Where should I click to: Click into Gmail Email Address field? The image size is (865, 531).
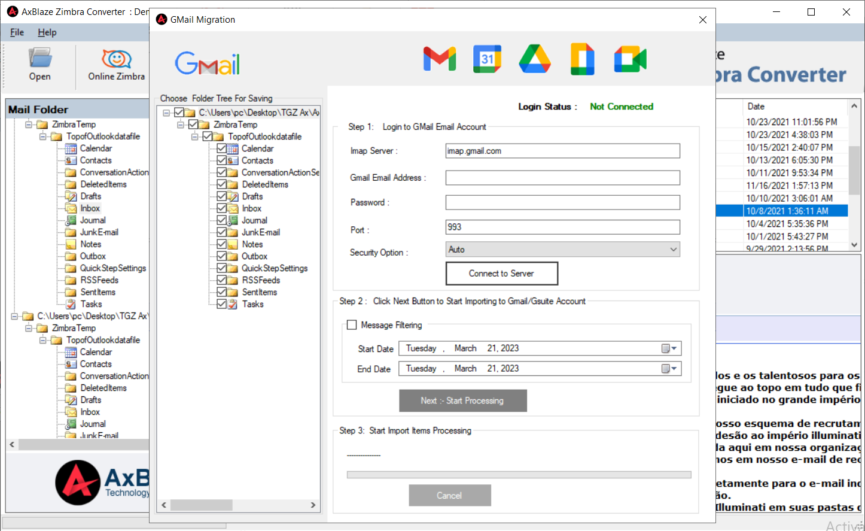(x=563, y=178)
